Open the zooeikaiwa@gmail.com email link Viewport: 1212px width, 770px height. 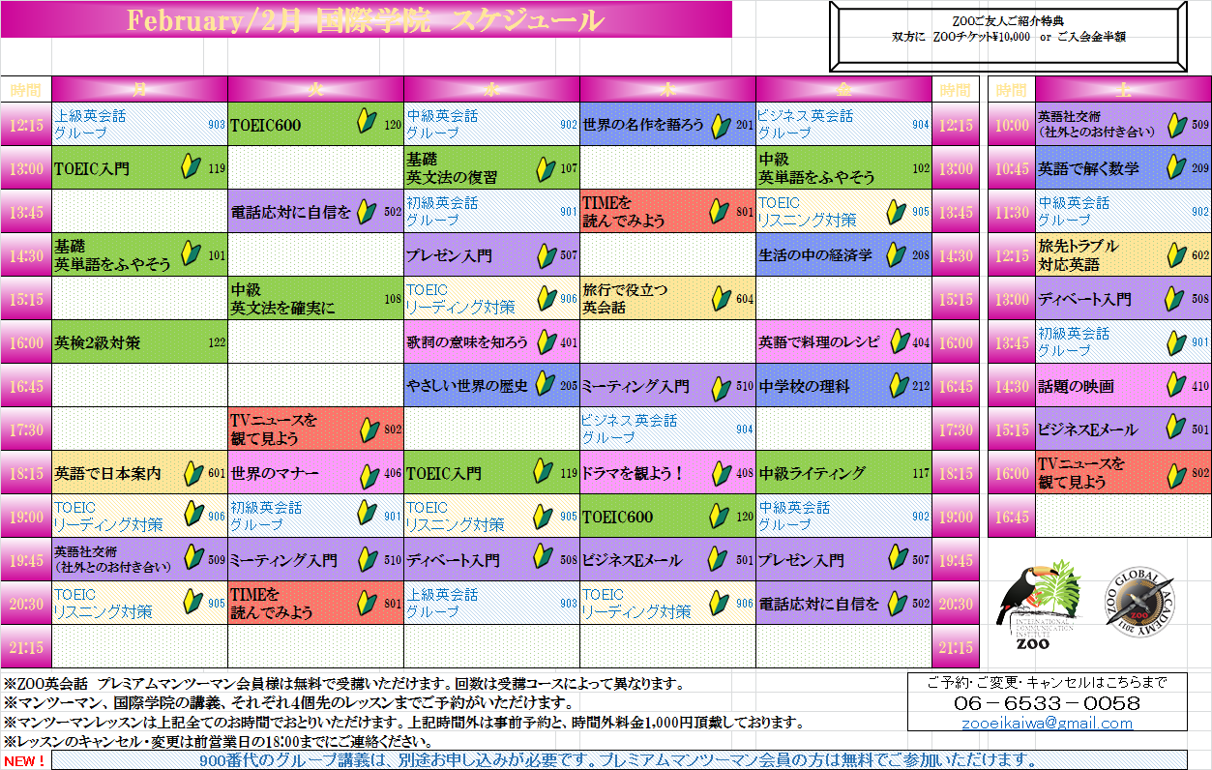[1048, 724]
